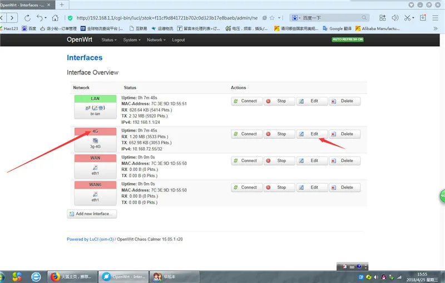Click Logout in the navigation bar
The image size is (445, 283).
click(178, 40)
